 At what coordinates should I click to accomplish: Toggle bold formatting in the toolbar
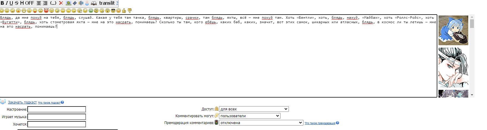click(2, 3)
